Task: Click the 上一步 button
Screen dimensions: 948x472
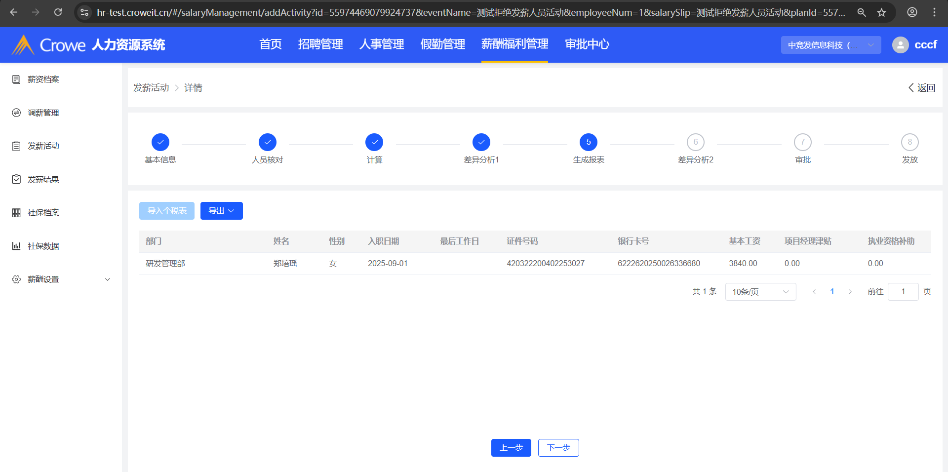Action: (x=511, y=448)
